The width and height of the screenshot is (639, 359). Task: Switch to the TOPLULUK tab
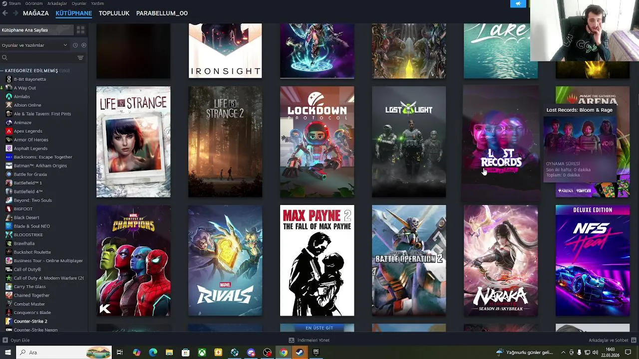114,13
